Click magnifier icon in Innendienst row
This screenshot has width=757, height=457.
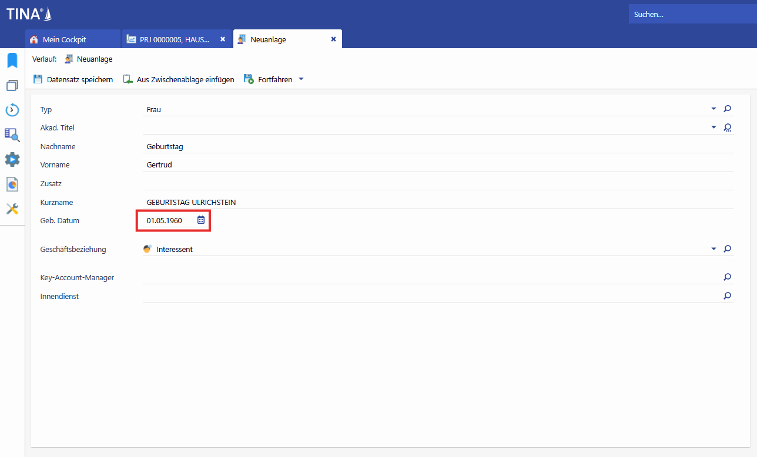pos(727,296)
